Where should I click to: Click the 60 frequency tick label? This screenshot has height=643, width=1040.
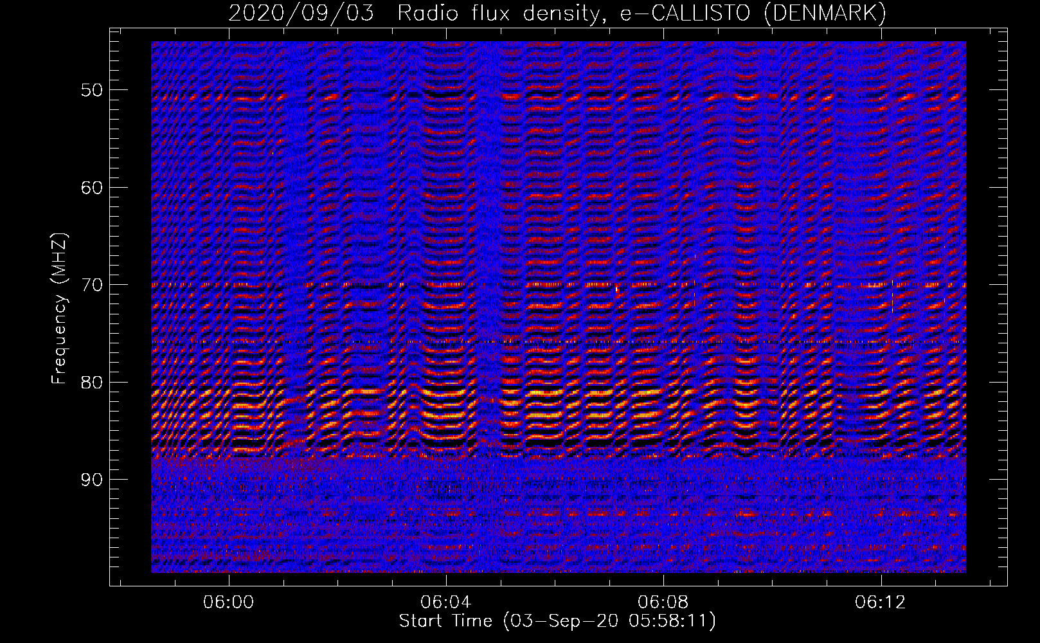(92, 187)
